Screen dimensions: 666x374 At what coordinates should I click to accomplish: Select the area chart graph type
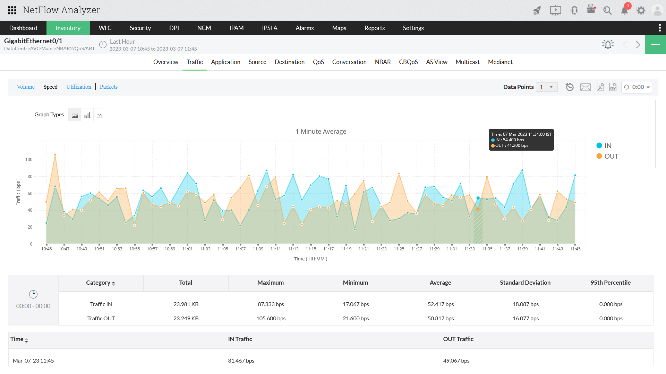(x=75, y=114)
